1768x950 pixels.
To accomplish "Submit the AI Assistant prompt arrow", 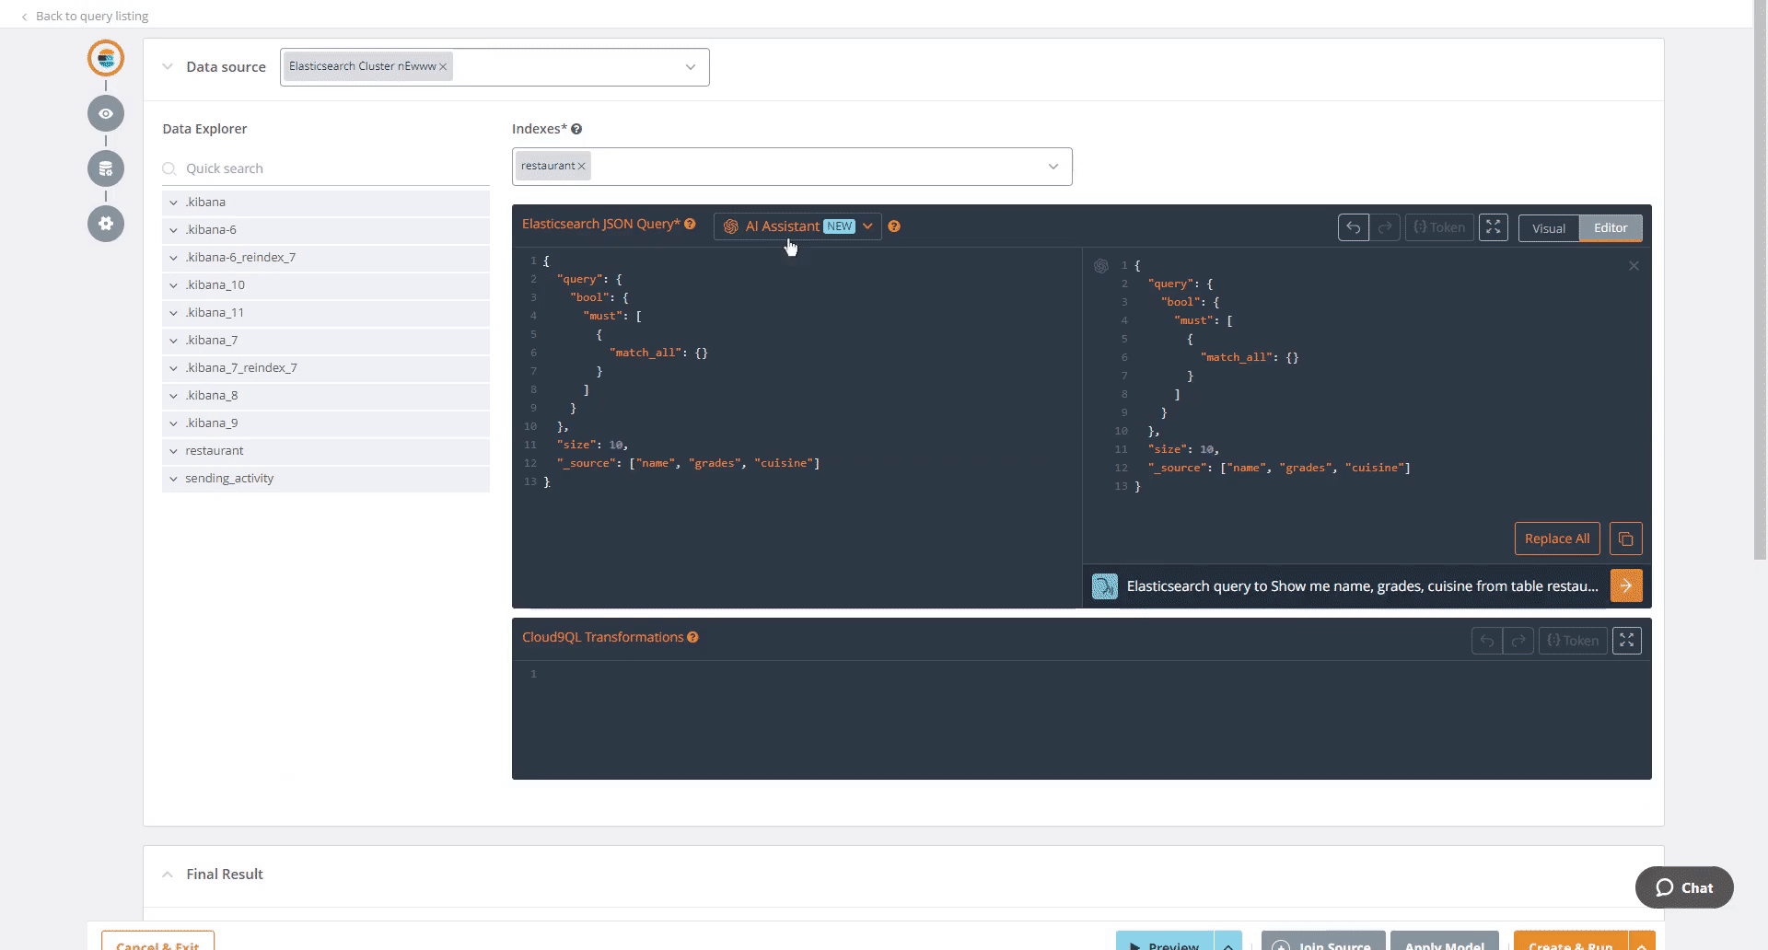I will (1626, 585).
